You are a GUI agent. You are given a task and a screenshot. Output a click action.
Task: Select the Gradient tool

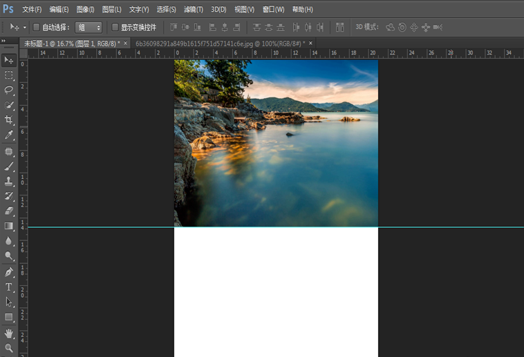[x=9, y=226]
